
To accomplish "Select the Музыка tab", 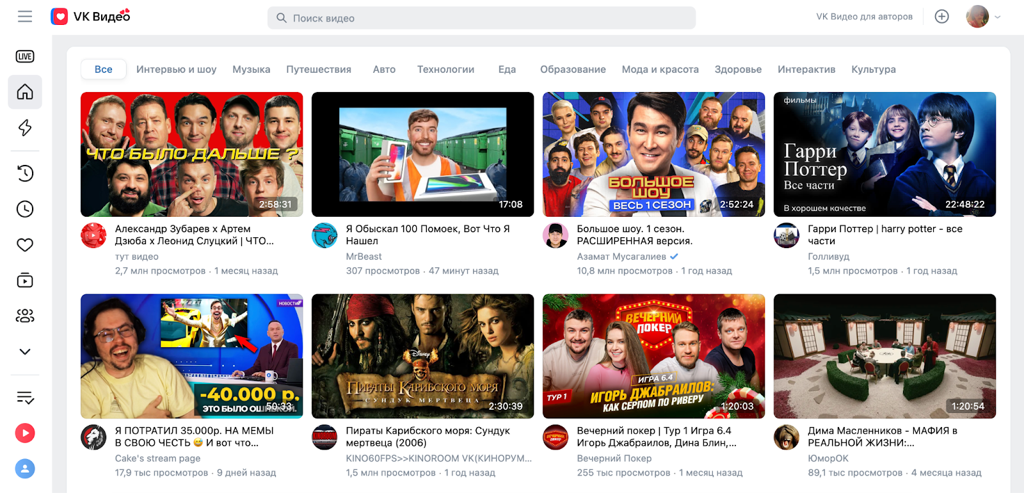I will pyautogui.click(x=251, y=69).
